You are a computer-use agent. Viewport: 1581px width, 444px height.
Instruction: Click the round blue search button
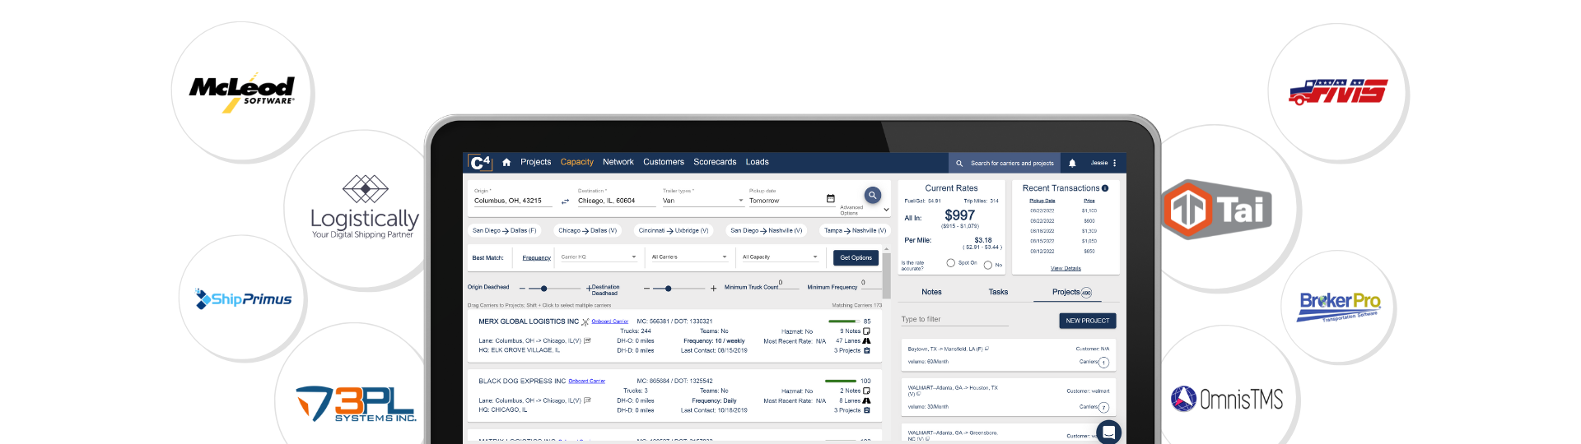coord(872,195)
